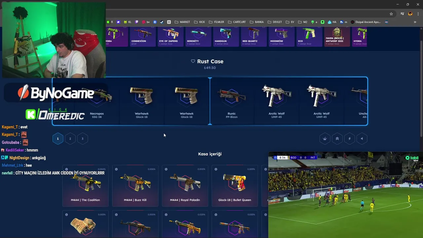Open Chrome three-dot menu
Image resolution: width=423 pixels, height=238 pixels.
pyautogui.click(x=417, y=14)
